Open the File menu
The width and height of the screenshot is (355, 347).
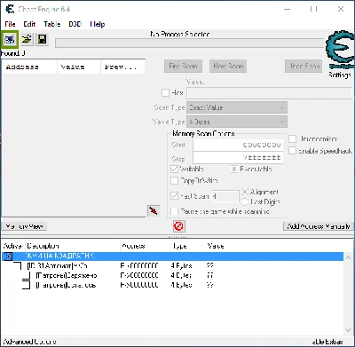point(11,24)
